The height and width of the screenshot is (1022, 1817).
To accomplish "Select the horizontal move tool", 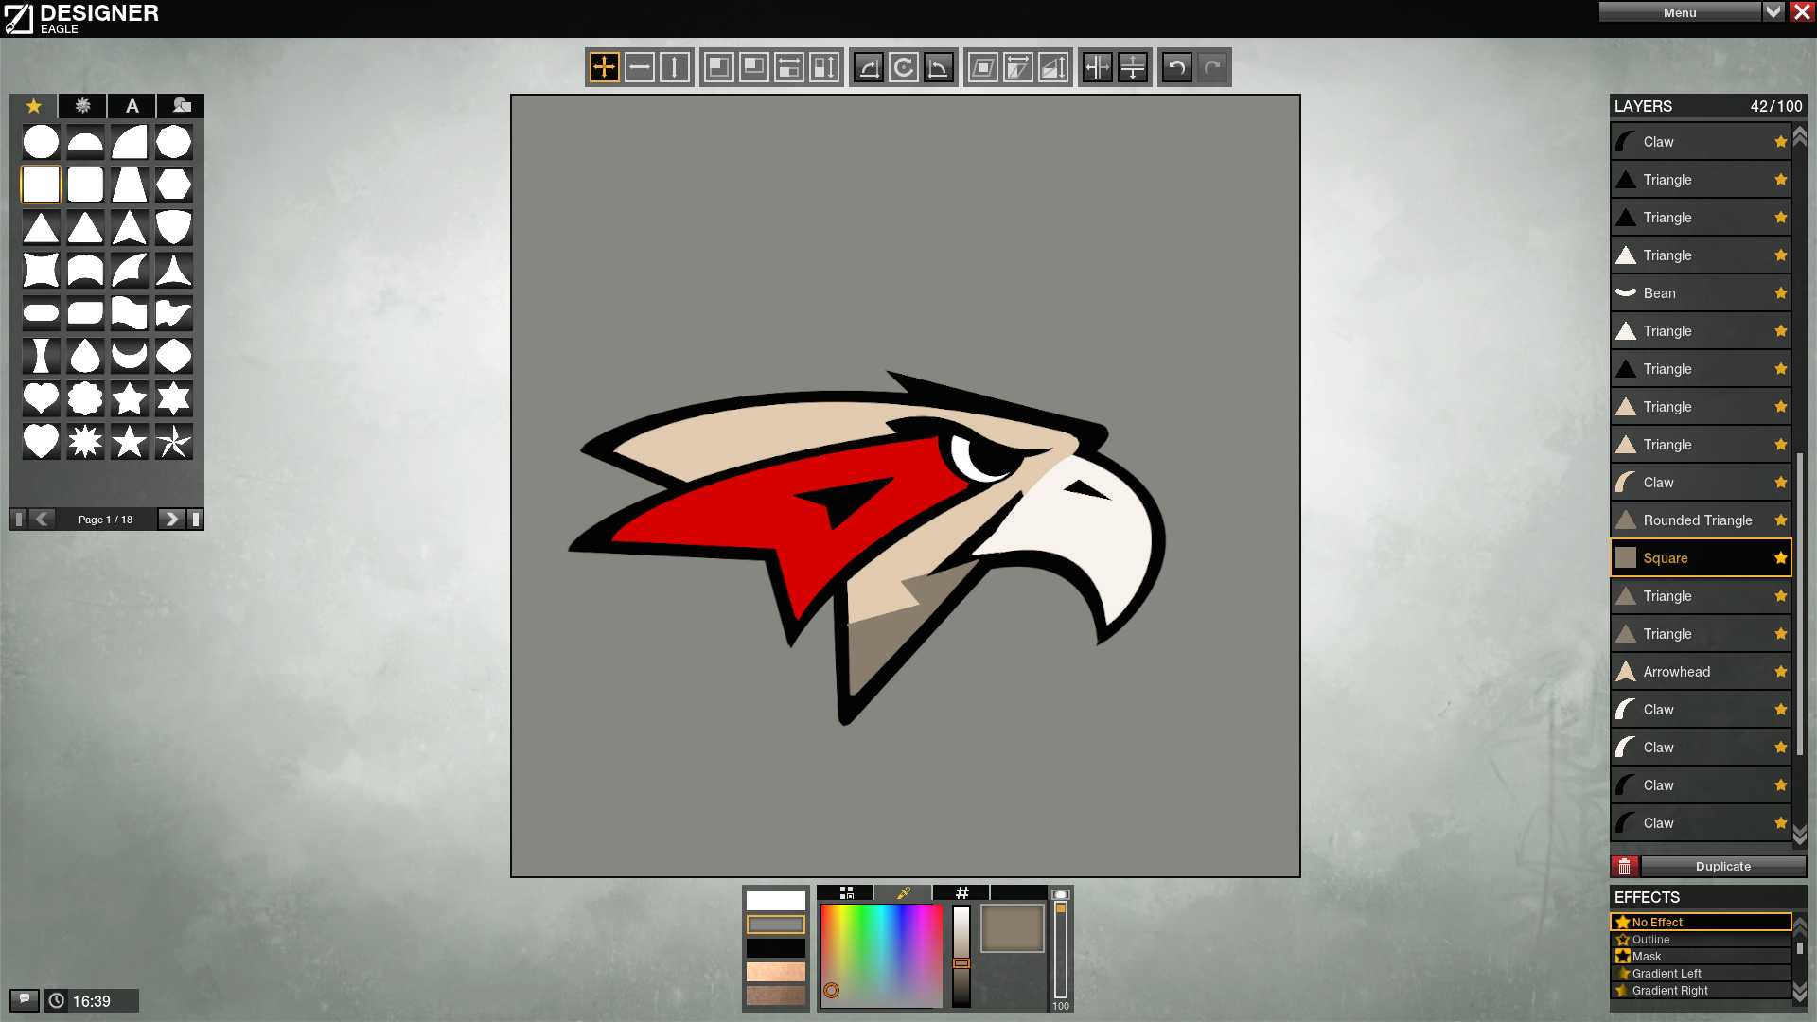I will point(639,67).
